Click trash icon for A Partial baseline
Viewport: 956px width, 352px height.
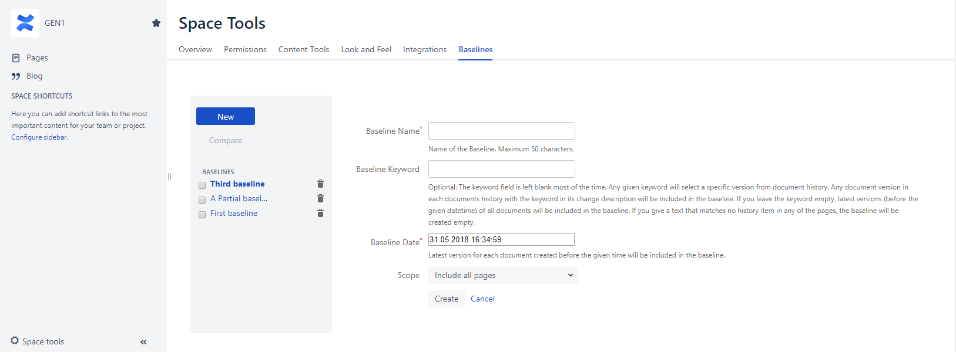(320, 198)
